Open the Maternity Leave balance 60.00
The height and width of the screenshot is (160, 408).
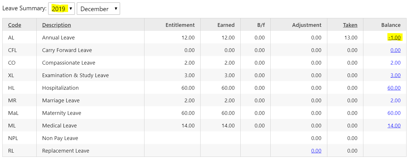[394, 113]
